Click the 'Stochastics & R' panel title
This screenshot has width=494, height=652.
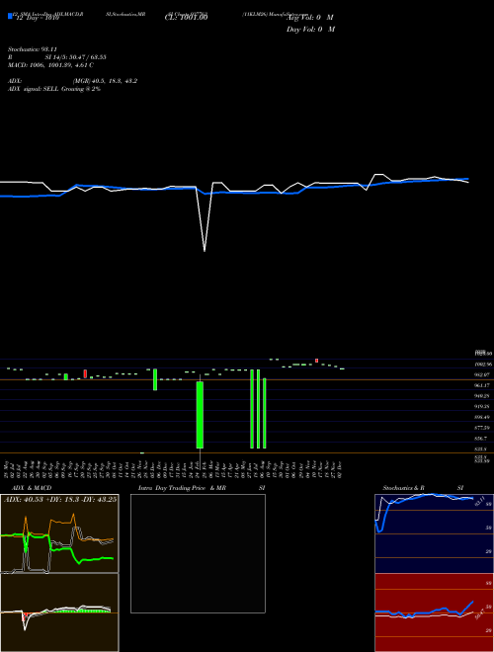(x=404, y=488)
